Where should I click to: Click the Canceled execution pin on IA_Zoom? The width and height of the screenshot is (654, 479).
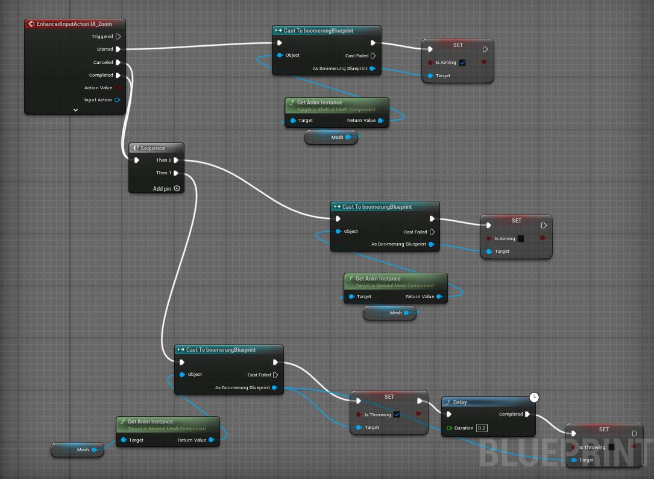click(118, 63)
